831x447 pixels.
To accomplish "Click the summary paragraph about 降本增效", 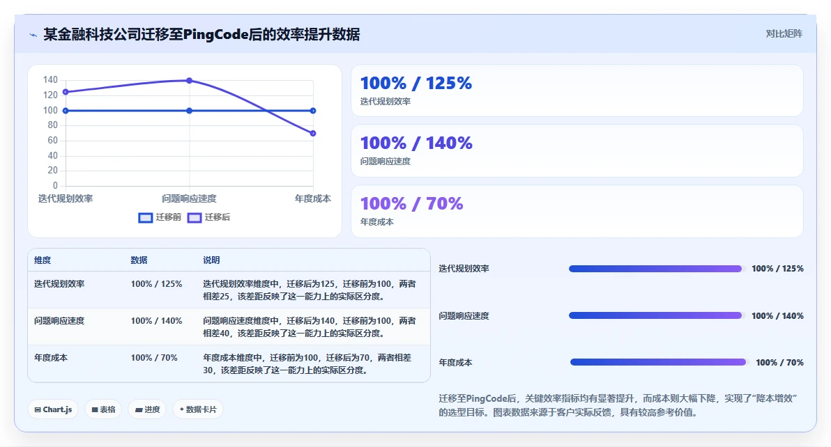I will pyautogui.click(x=618, y=405).
